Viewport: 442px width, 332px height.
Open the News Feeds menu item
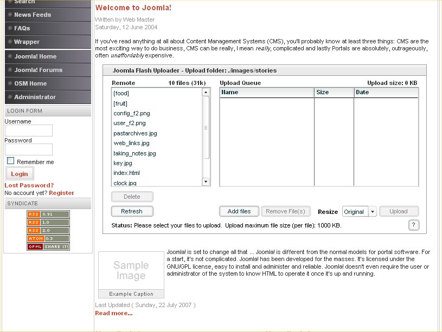point(48,15)
